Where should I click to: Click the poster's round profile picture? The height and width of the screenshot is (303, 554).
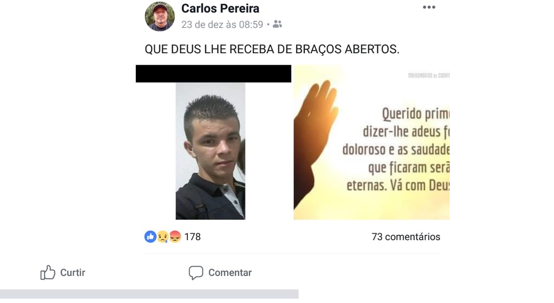coord(160,17)
